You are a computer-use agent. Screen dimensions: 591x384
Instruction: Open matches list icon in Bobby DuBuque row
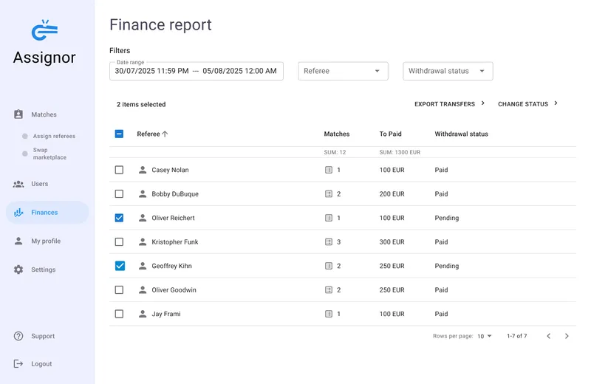tap(329, 194)
